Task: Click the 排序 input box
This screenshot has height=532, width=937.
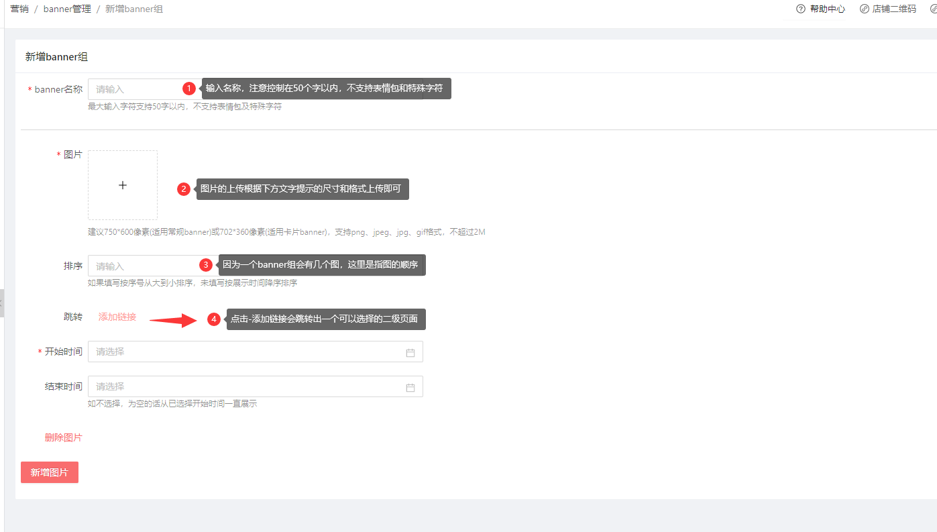Action: point(141,266)
